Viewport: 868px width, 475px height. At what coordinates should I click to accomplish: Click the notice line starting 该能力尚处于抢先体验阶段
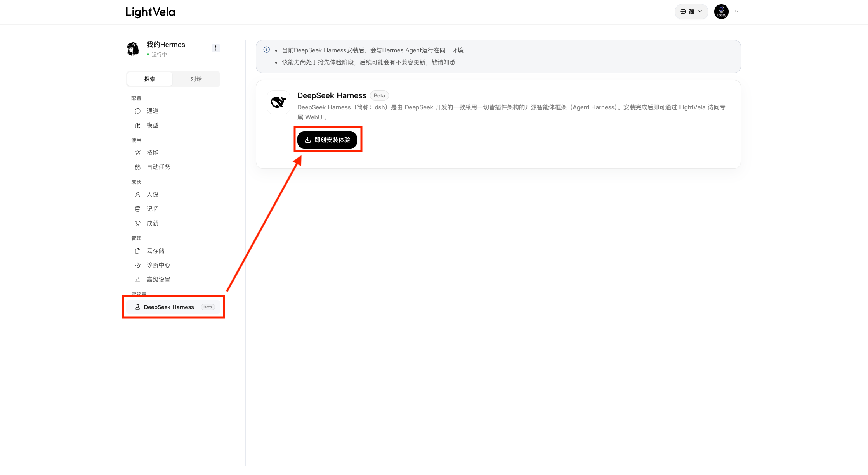coord(368,62)
